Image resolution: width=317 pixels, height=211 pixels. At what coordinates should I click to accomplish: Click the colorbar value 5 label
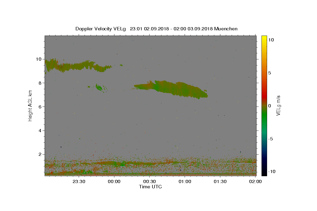click(270, 73)
